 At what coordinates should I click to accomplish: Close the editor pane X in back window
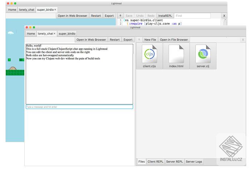tap(224, 16)
